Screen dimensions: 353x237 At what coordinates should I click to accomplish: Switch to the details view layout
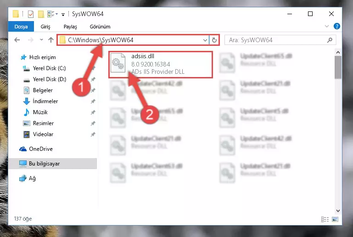[325, 219]
